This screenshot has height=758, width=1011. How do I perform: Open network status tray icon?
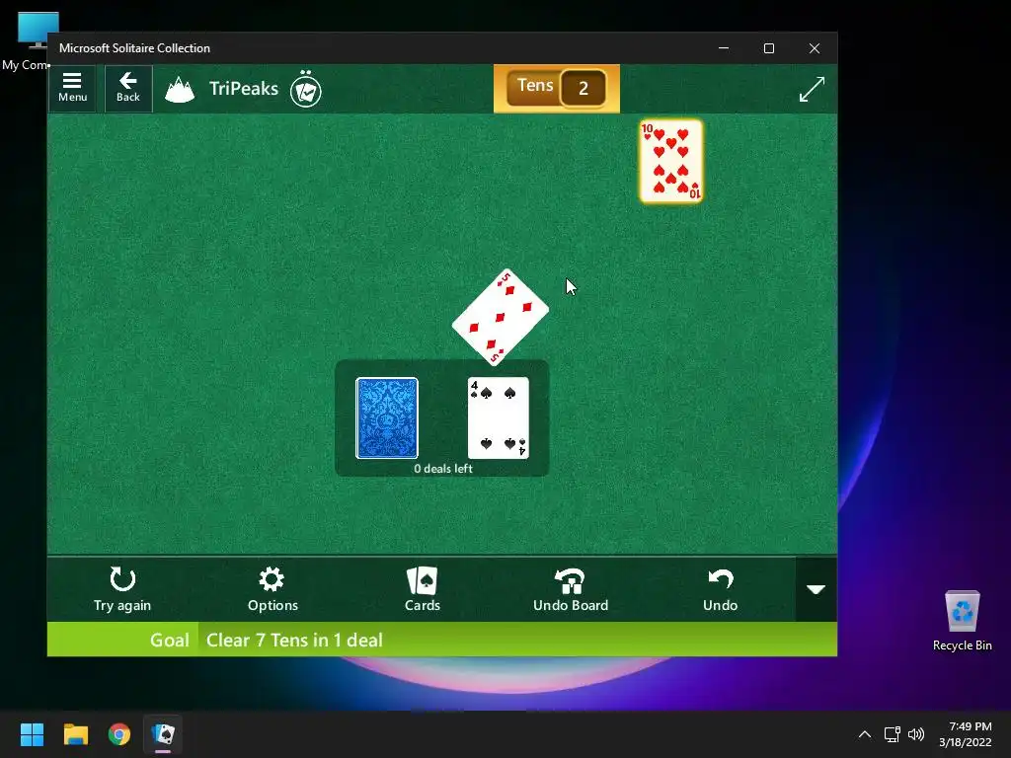[x=892, y=734]
